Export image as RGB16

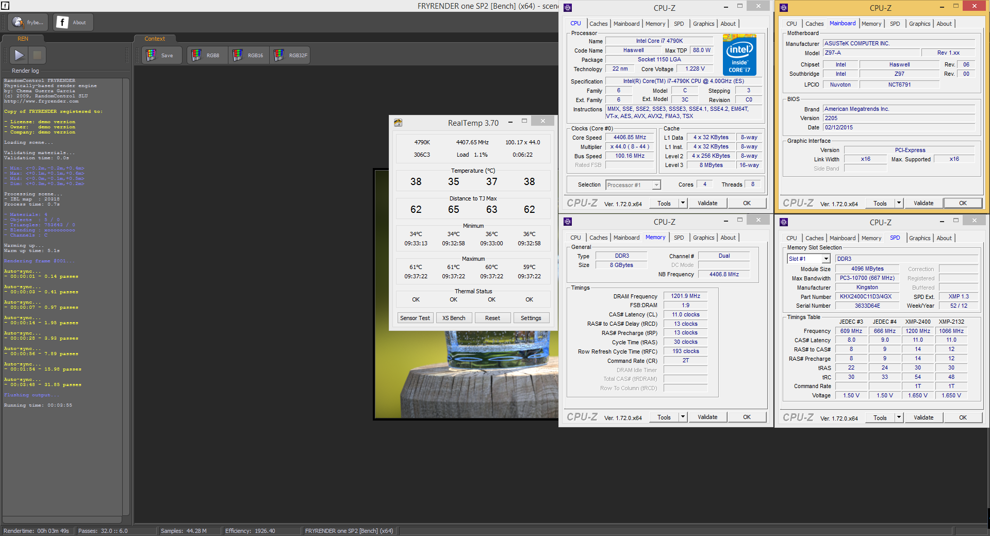pyautogui.click(x=249, y=55)
